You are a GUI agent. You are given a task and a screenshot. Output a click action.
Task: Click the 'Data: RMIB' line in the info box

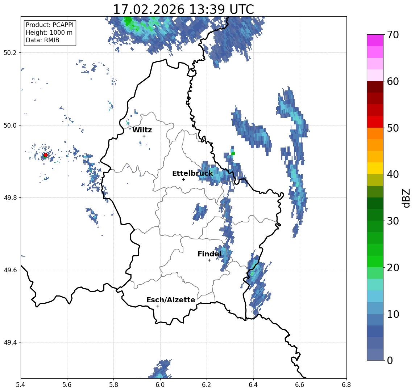tap(42, 40)
